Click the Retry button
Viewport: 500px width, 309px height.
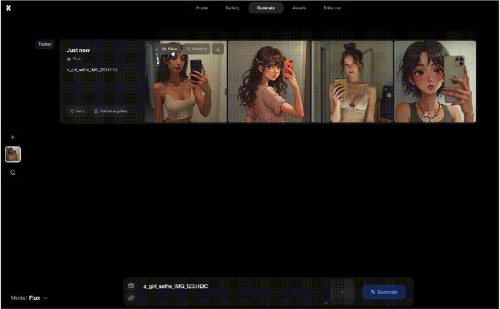pos(78,111)
